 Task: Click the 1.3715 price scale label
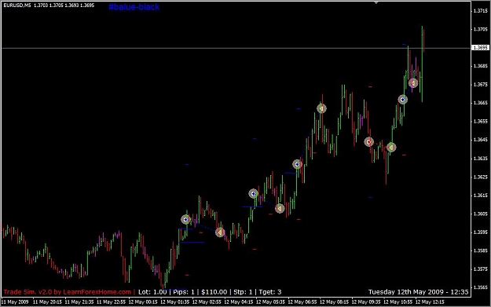tap(480, 11)
